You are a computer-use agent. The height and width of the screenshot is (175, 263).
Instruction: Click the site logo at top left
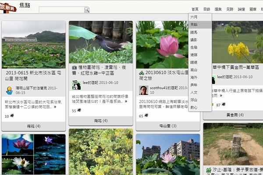[x=9, y=7]
